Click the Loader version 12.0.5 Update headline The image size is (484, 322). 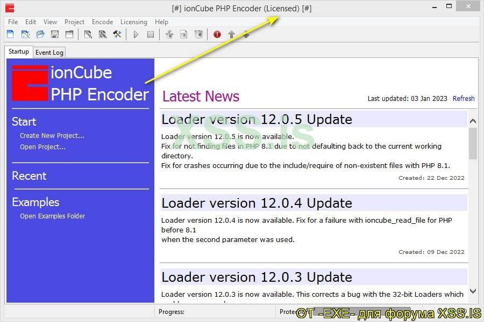click(x=257, y=120)
